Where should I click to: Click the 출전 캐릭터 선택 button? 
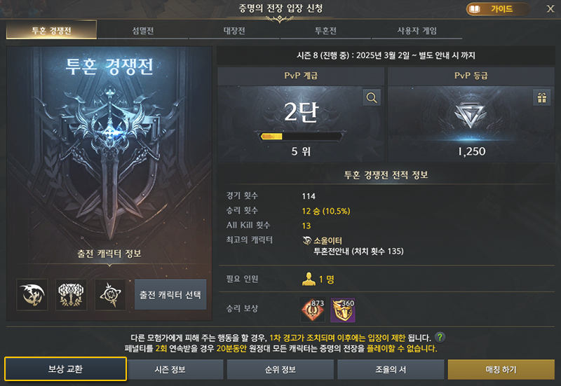(x=170, y=294)
